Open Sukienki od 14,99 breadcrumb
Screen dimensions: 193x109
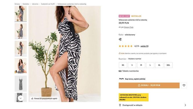[48, 4]
